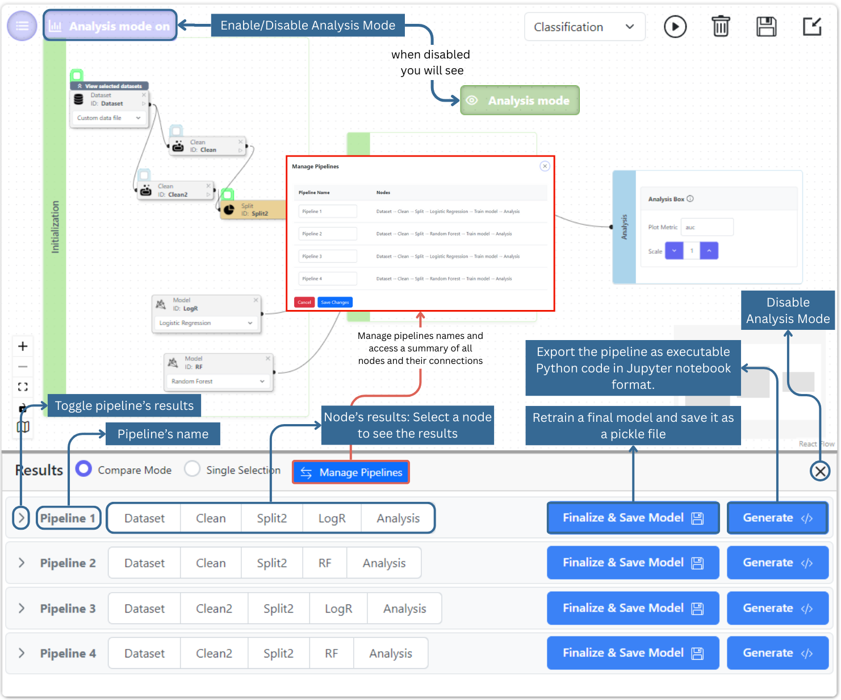
Task: Click the floppy disk save icon
Action: pyautogui.click(x=766, y=27)
